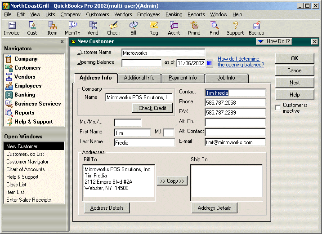
Task: Click the >> Copy >> address button
Action: pos(172,181)
